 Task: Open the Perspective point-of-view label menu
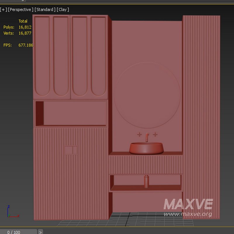20,9
